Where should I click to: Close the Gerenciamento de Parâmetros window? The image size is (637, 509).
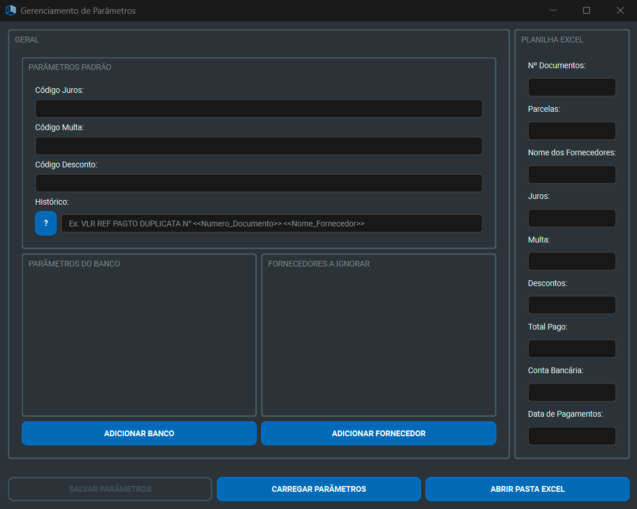click(620, 10)
